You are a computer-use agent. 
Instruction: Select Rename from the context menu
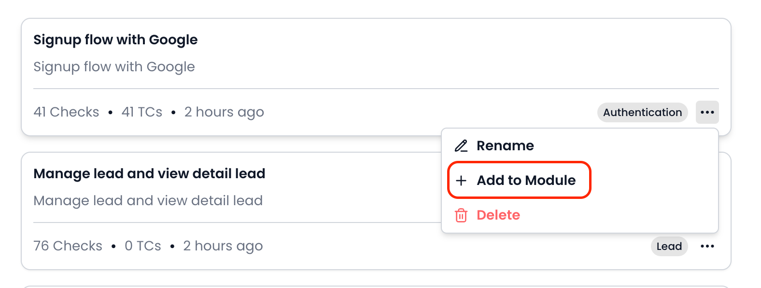coord(505,145)
